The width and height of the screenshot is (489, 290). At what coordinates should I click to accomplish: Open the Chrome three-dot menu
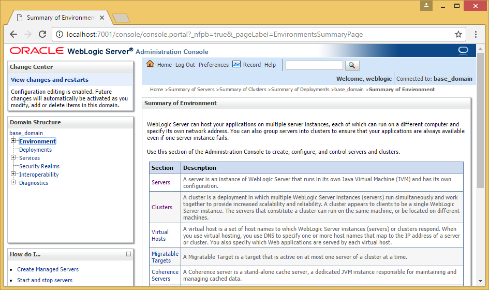[x=476, y=34]
